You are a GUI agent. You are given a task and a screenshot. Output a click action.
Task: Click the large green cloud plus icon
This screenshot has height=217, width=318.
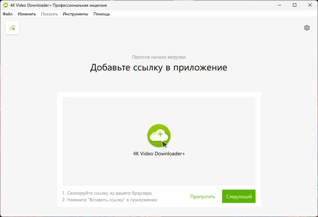point(159,136)
